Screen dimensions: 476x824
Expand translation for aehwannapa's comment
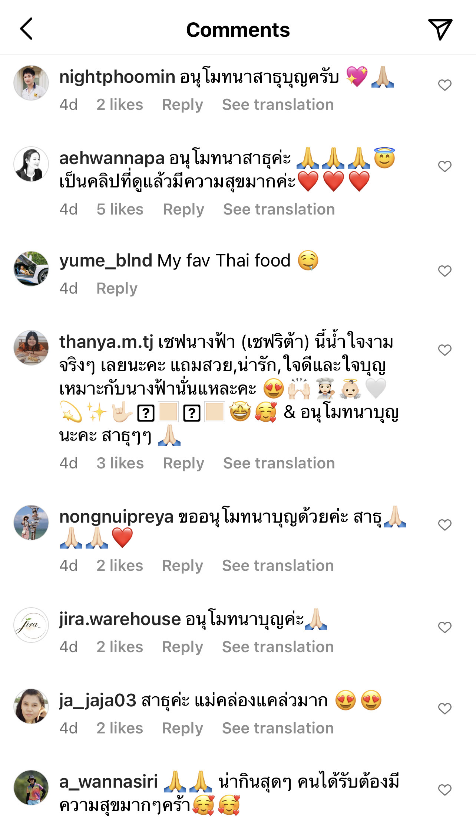coord(279,209)
